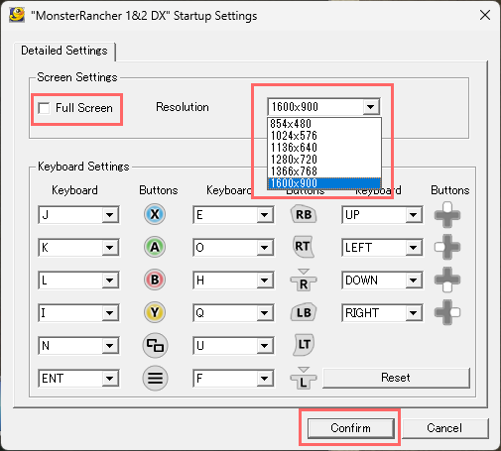Choose 1136x640 resolution option
The image size is (501, 451).
[x=324, y=148]
